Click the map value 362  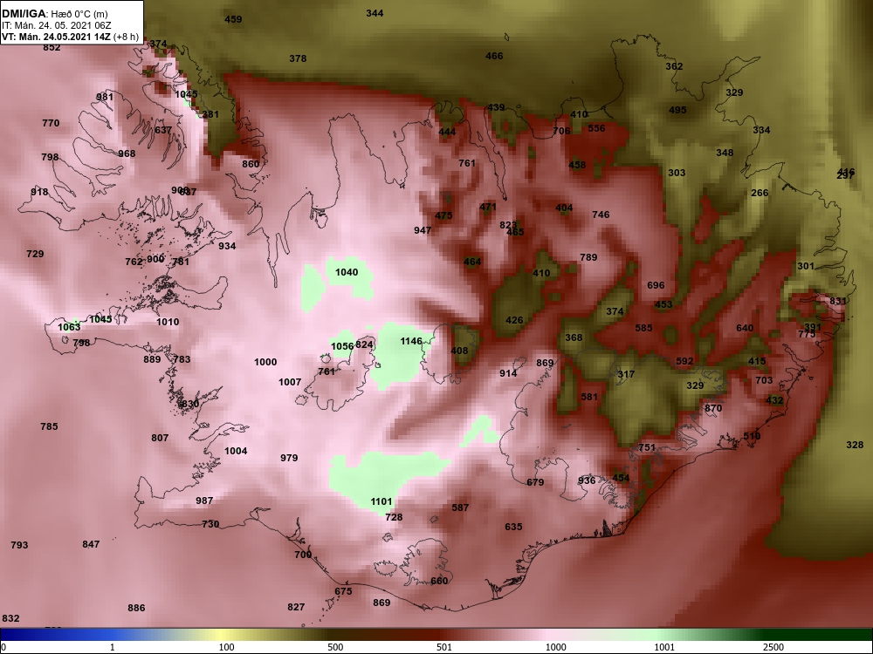[674, 66]
